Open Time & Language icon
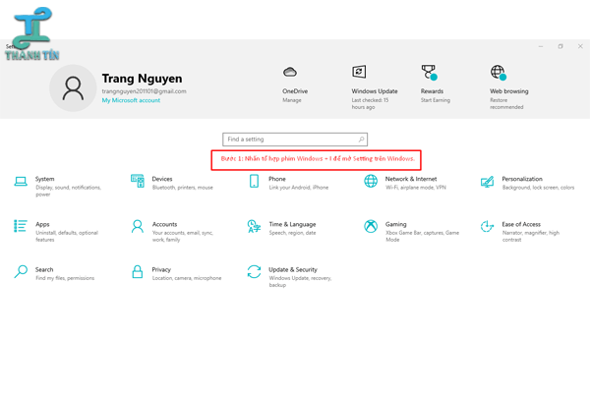The image size is (590, 393). click(x=254, y=226)
